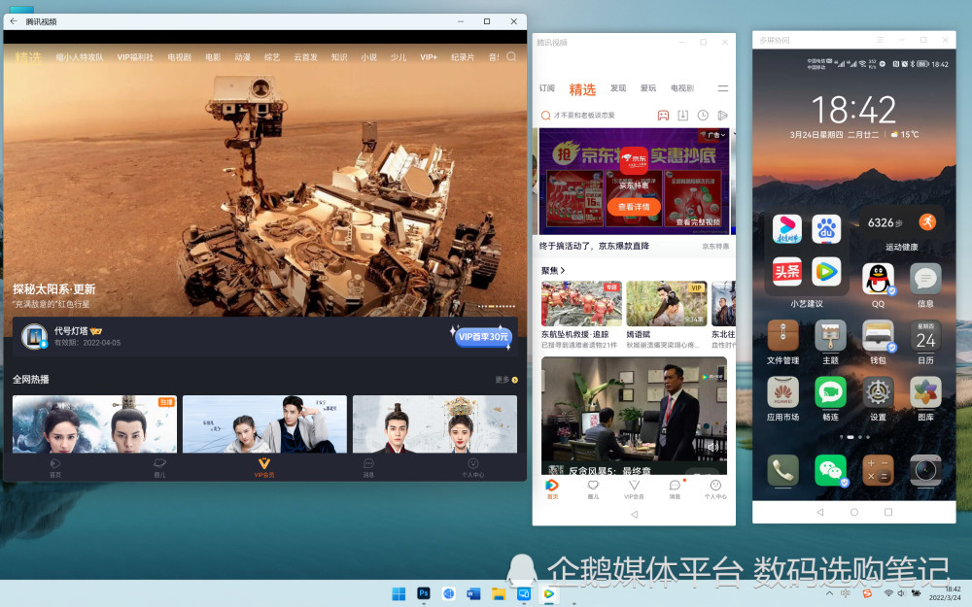
Task: Expand the 广告 dropdown on JD banner
Action: (x=713, y=134)
